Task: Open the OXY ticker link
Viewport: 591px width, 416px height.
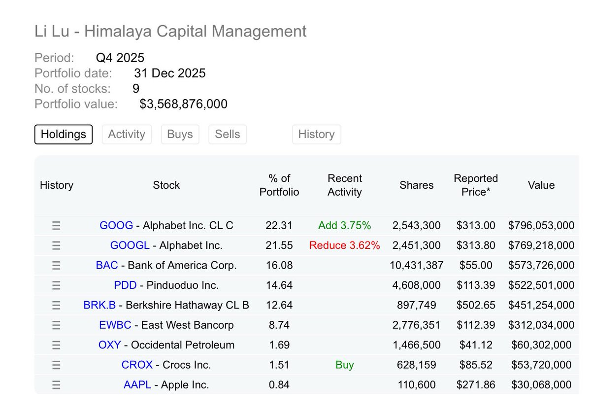Action: (109, 345)
